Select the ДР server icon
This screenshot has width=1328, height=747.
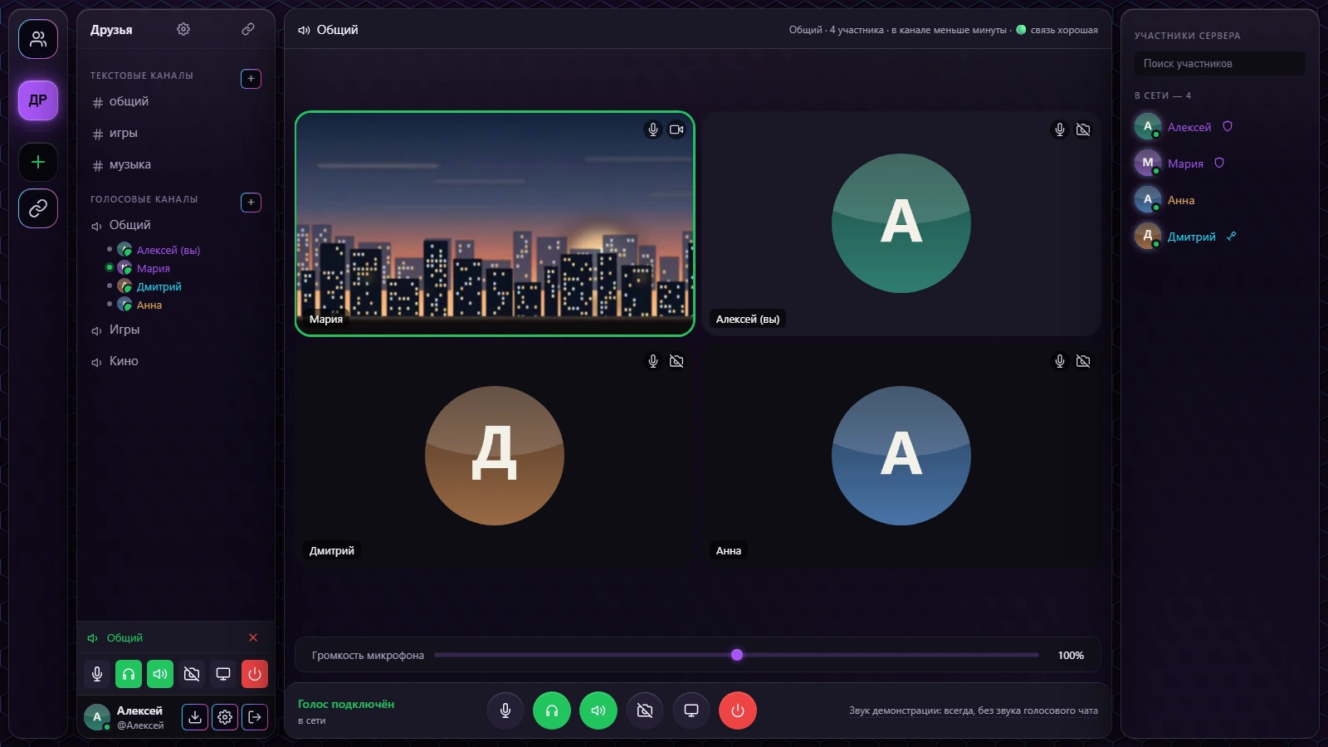point(38,100)
